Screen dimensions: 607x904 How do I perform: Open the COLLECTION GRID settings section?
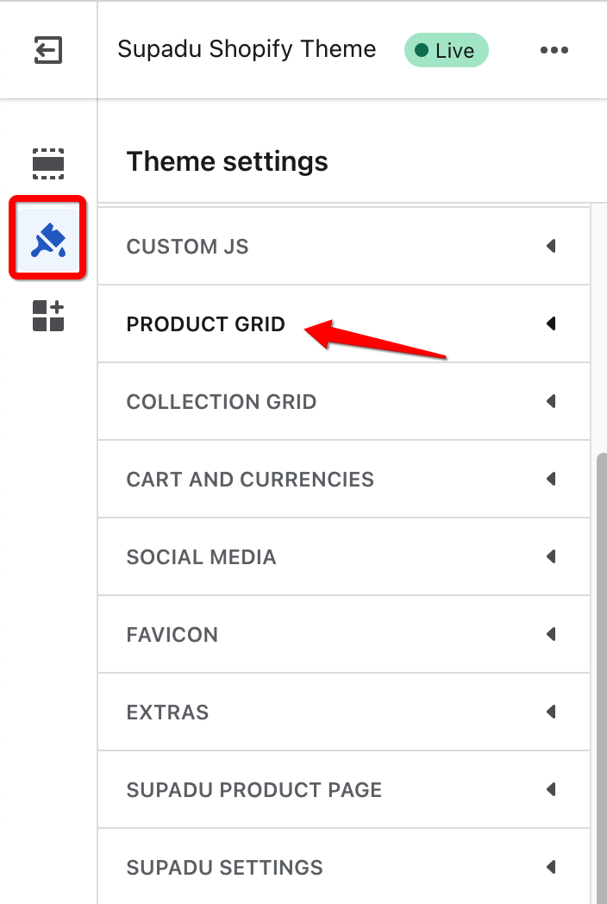pyautogui.click(x=344, y=401)
